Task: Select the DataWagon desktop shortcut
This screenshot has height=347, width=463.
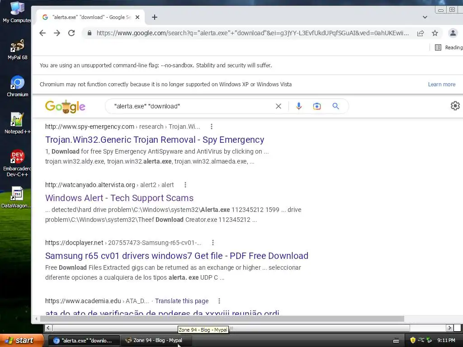Action: coord(16,197)
